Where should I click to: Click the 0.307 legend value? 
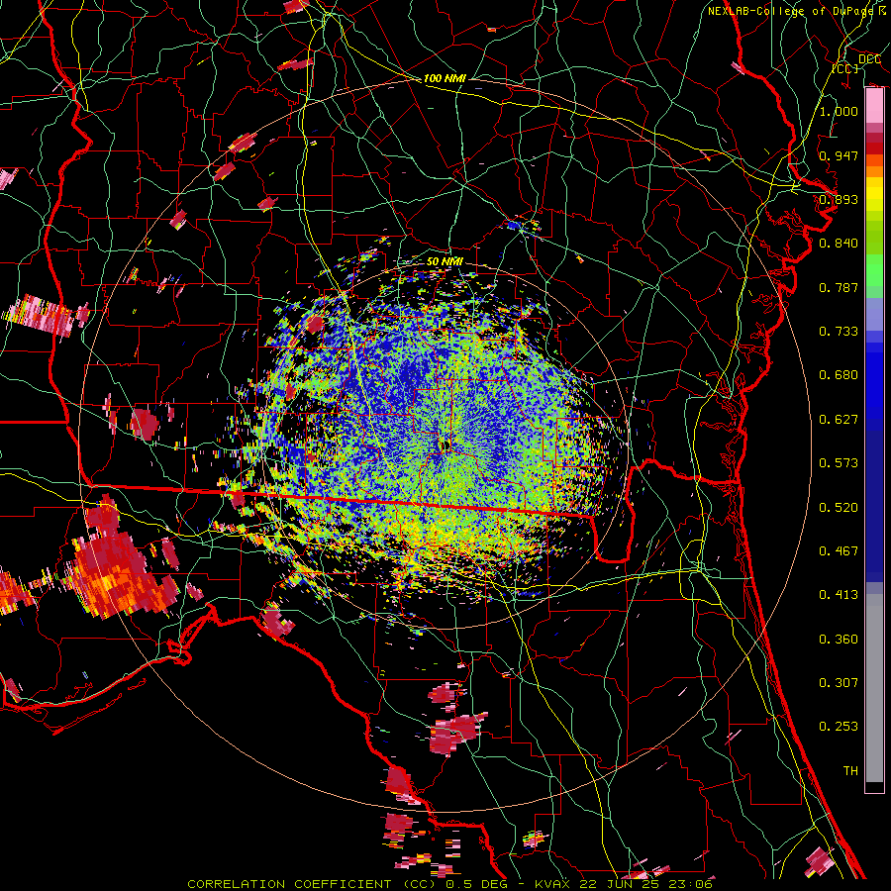click(x=839, y=683)
